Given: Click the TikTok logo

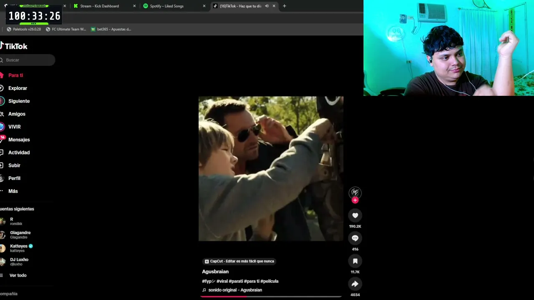Looking at the screenshot, I should coord(14,46).
